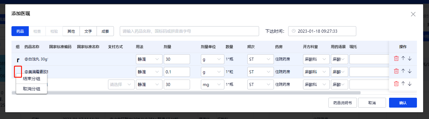Open 频次 ST dropdown for 美满霉素 row
429x119 pixels.
pyautogui.click(x=261, y=72)
